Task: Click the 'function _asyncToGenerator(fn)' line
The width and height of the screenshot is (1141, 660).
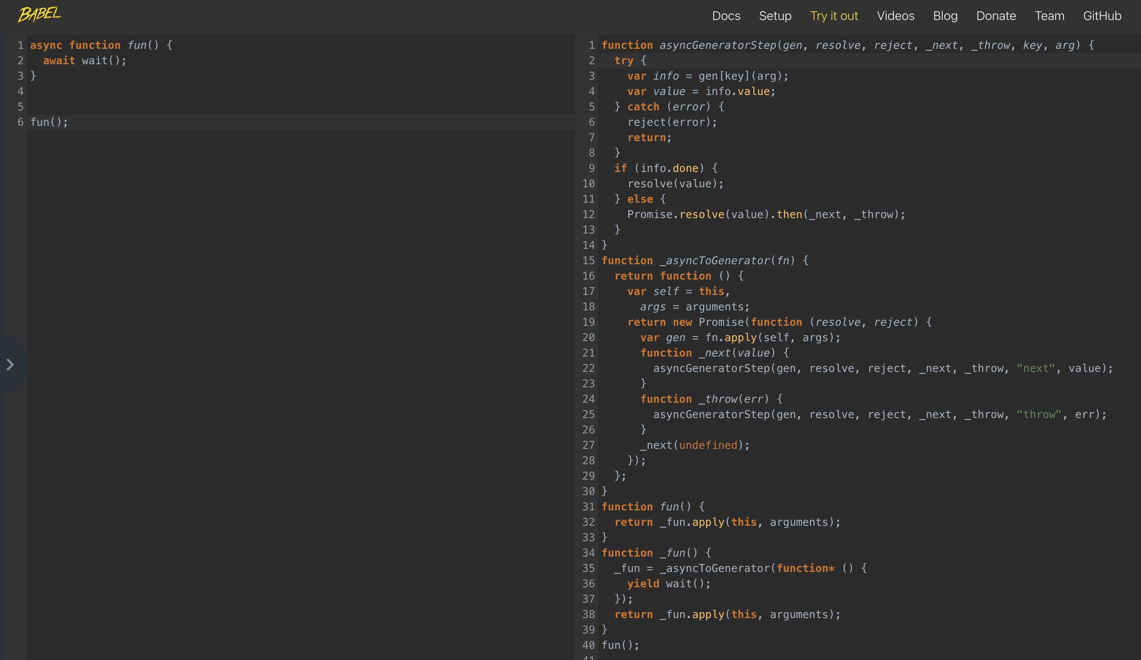Action: [x=704, y=260]
